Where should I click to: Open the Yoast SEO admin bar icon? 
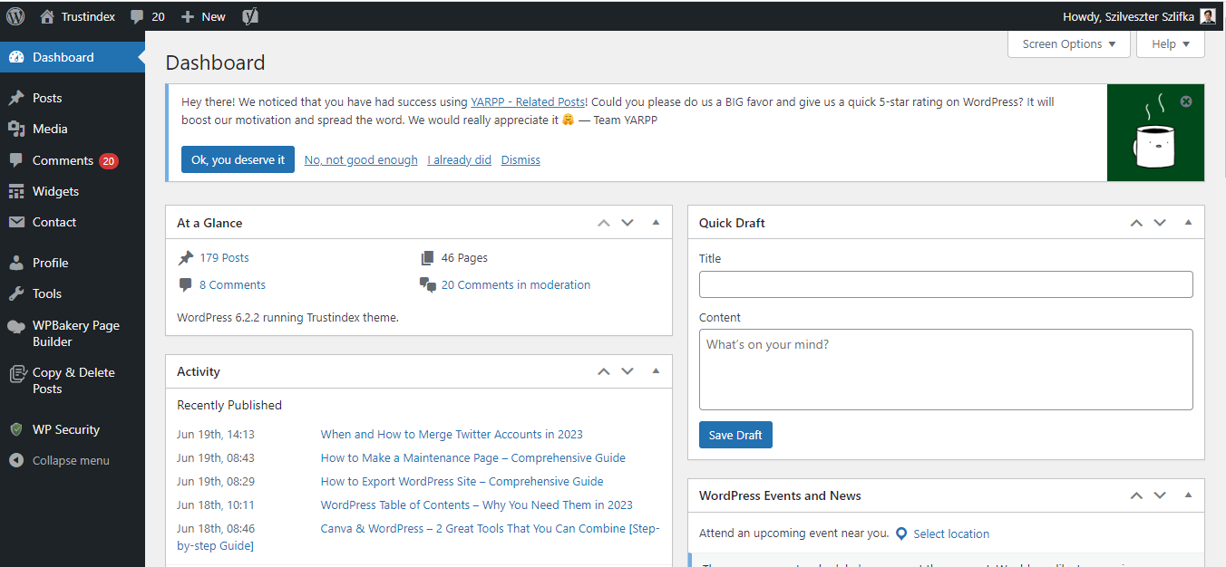[249, 15]
